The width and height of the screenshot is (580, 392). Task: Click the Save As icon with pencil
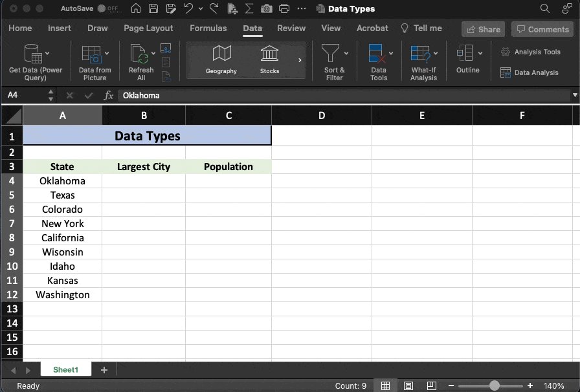pos(171,8)
